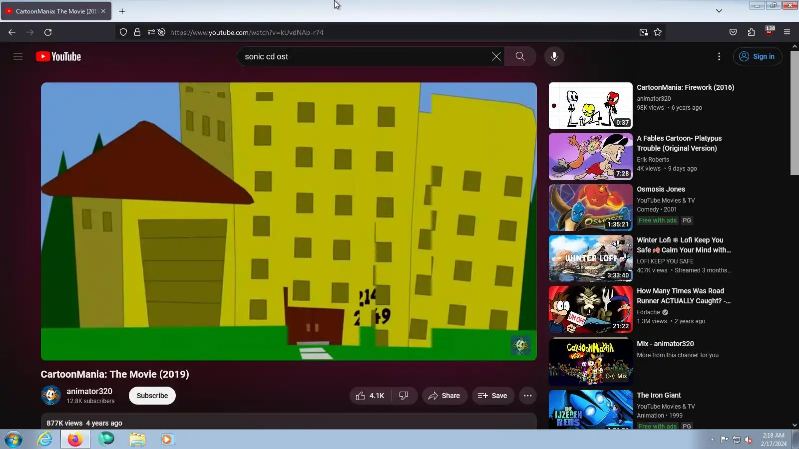799x449 pixels.
Task: Close the CartoonMania tab
Action: [103, 11]
